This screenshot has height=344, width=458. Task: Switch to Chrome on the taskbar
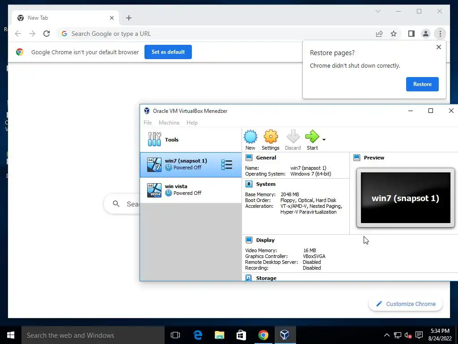(x=263, y=335)
